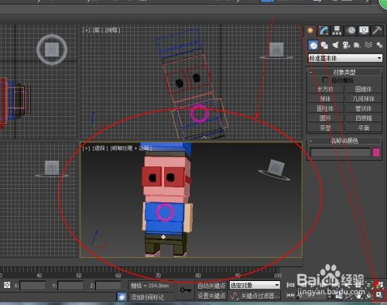This screenshot has height=305, width=387.
Task: Toggle the set key mode key icon
Action: [x=186, y=290]
